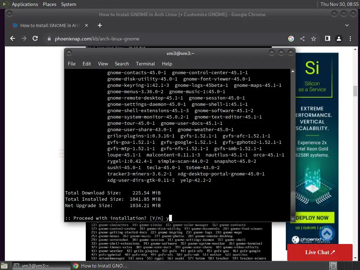
Task: Click yelp-42.2-2 package text
Action: click(195, 180)
